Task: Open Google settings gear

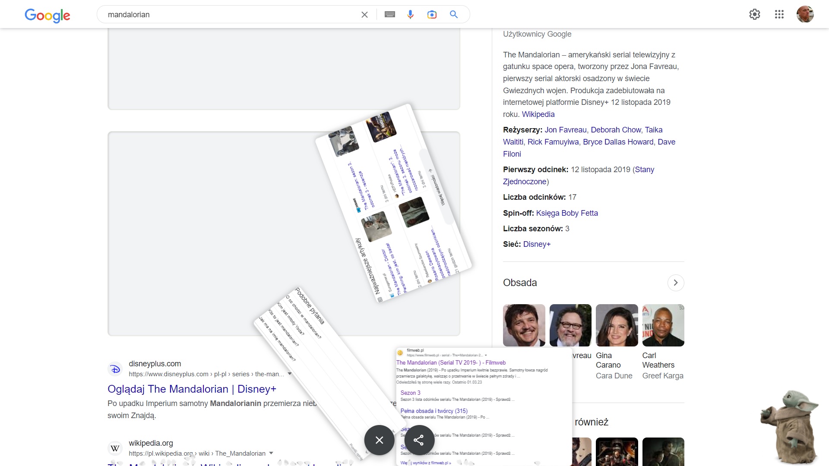Action: coord(754,15)
